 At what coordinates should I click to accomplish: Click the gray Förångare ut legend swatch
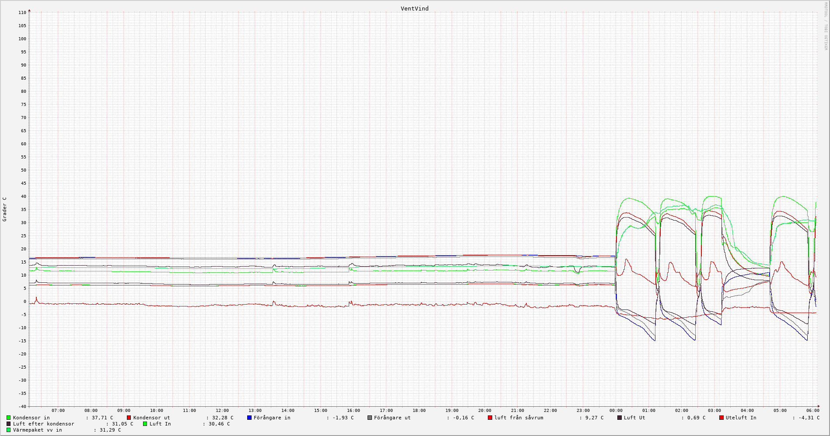(370, 418)
